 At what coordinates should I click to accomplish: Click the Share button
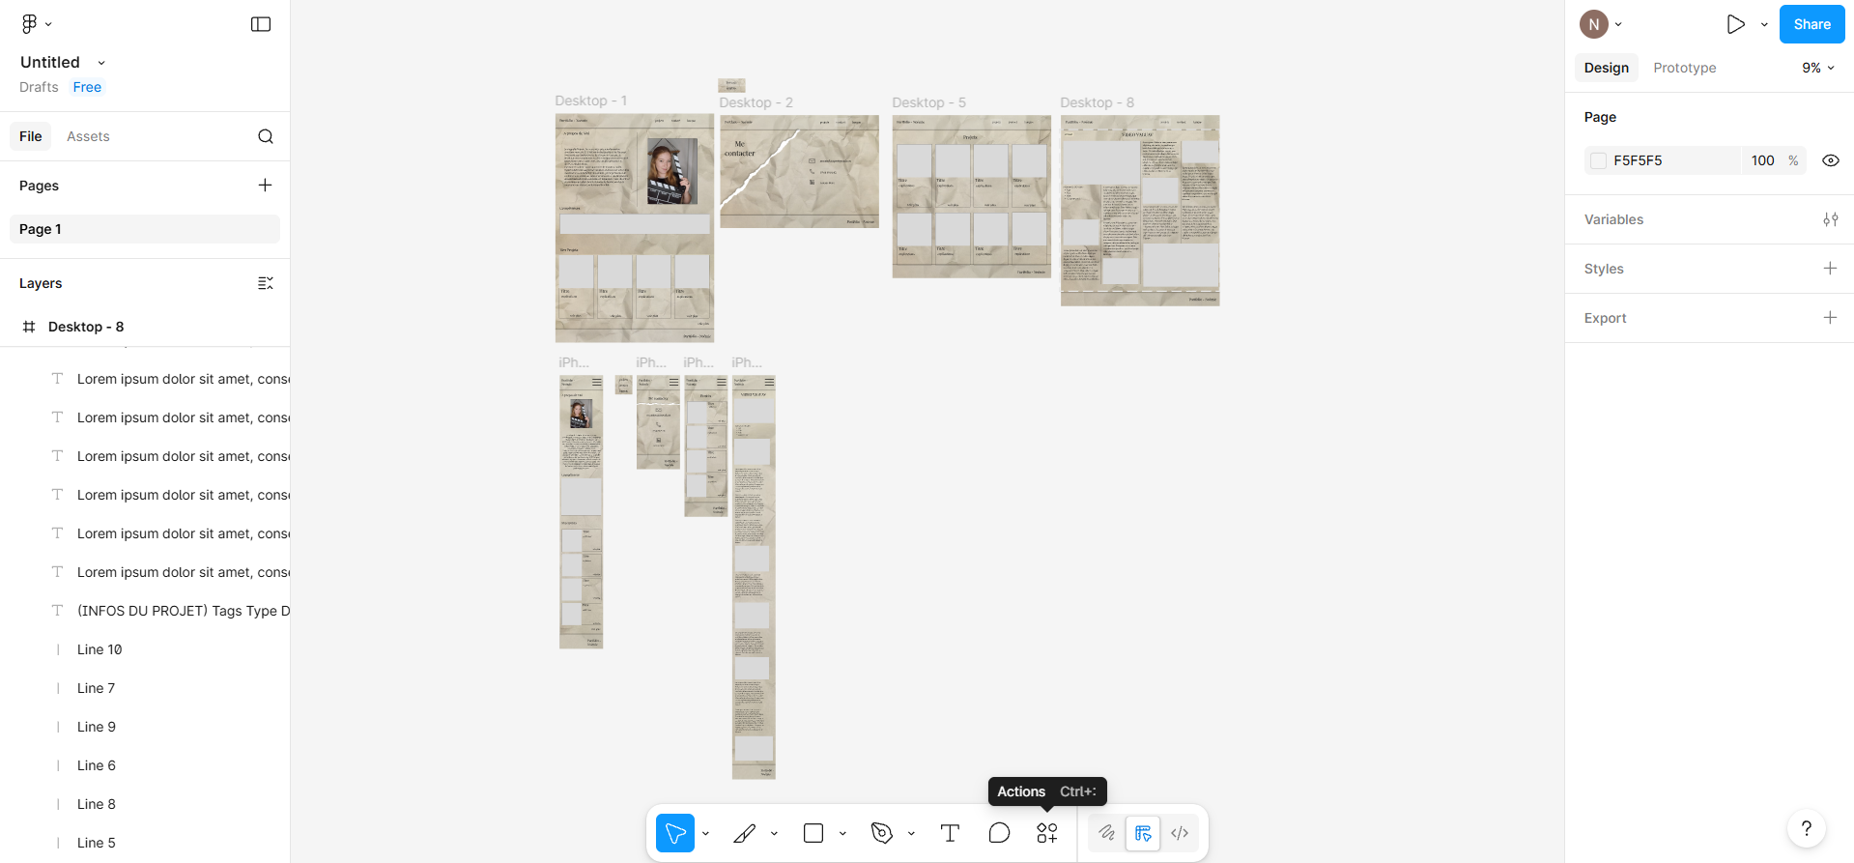point(1811,24)
